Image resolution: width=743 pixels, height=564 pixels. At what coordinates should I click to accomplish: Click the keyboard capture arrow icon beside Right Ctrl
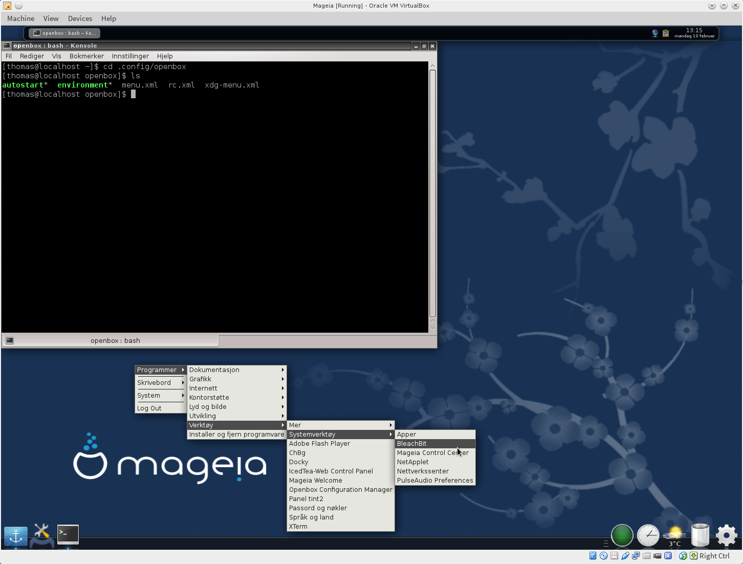tap(693, 556)
